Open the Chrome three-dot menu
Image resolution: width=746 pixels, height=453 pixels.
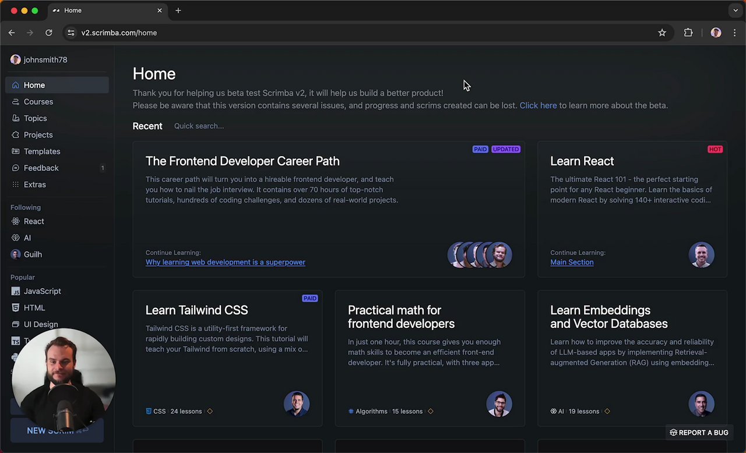click(734, 33)
